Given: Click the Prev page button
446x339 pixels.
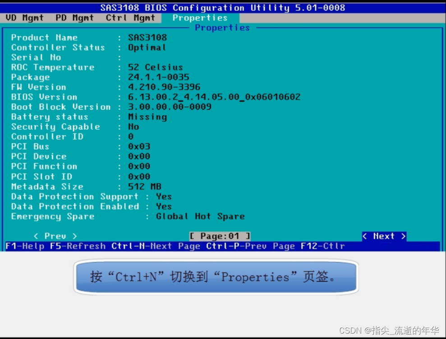Looking at the screenshot, I should coord(55,236).
